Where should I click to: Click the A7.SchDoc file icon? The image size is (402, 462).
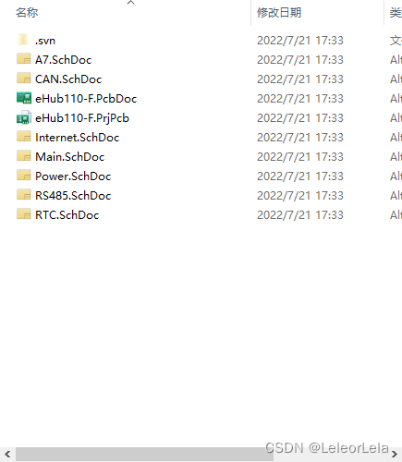[24, 59]
